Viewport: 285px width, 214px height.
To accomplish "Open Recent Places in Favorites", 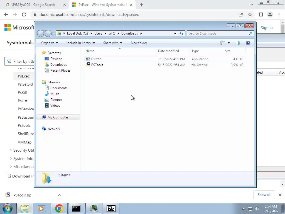I will 60,70.
